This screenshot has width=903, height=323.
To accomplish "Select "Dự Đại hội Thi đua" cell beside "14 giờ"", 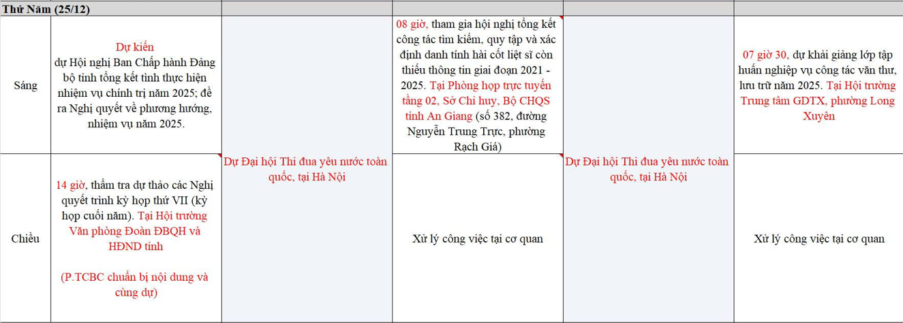I will pyautogui.click(x=306, y=170).
